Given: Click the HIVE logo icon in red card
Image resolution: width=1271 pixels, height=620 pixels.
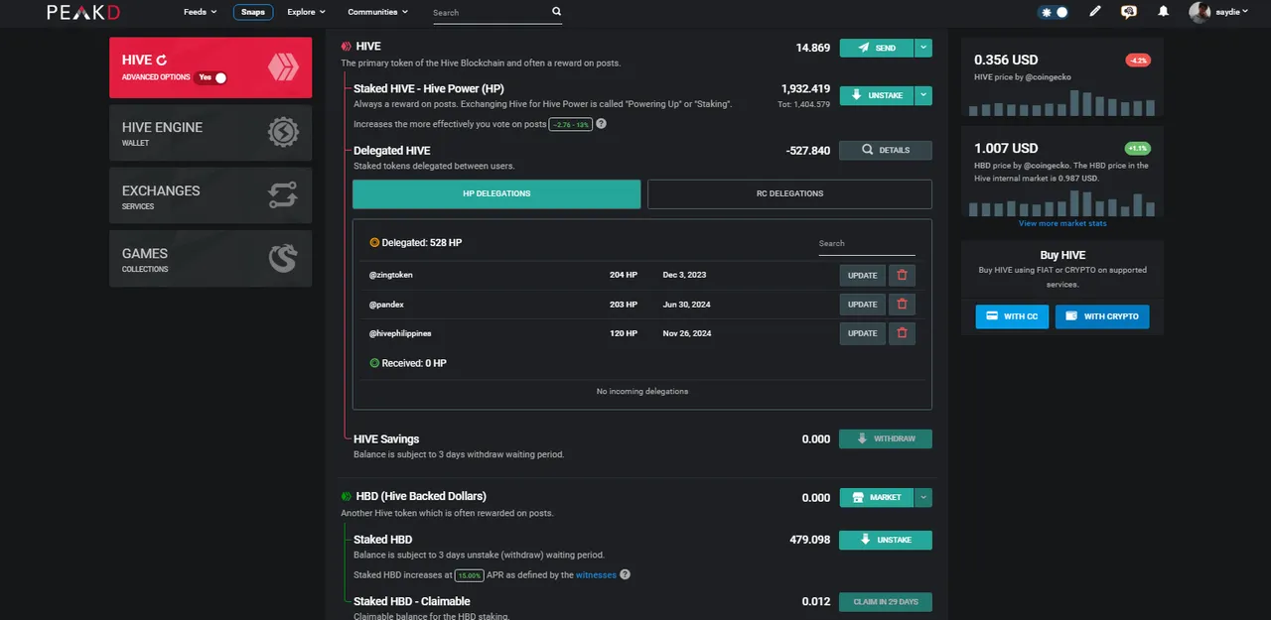Looking at the screenshot, I should pyautogui.click(x=283, y=67).
